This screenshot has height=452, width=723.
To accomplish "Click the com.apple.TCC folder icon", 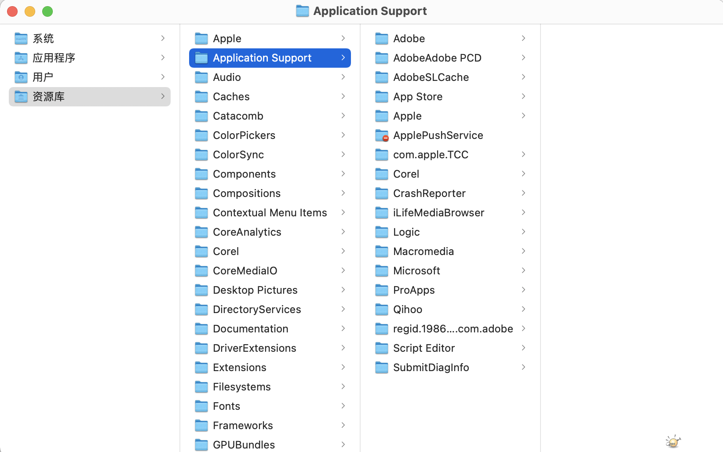I will 382,155.
